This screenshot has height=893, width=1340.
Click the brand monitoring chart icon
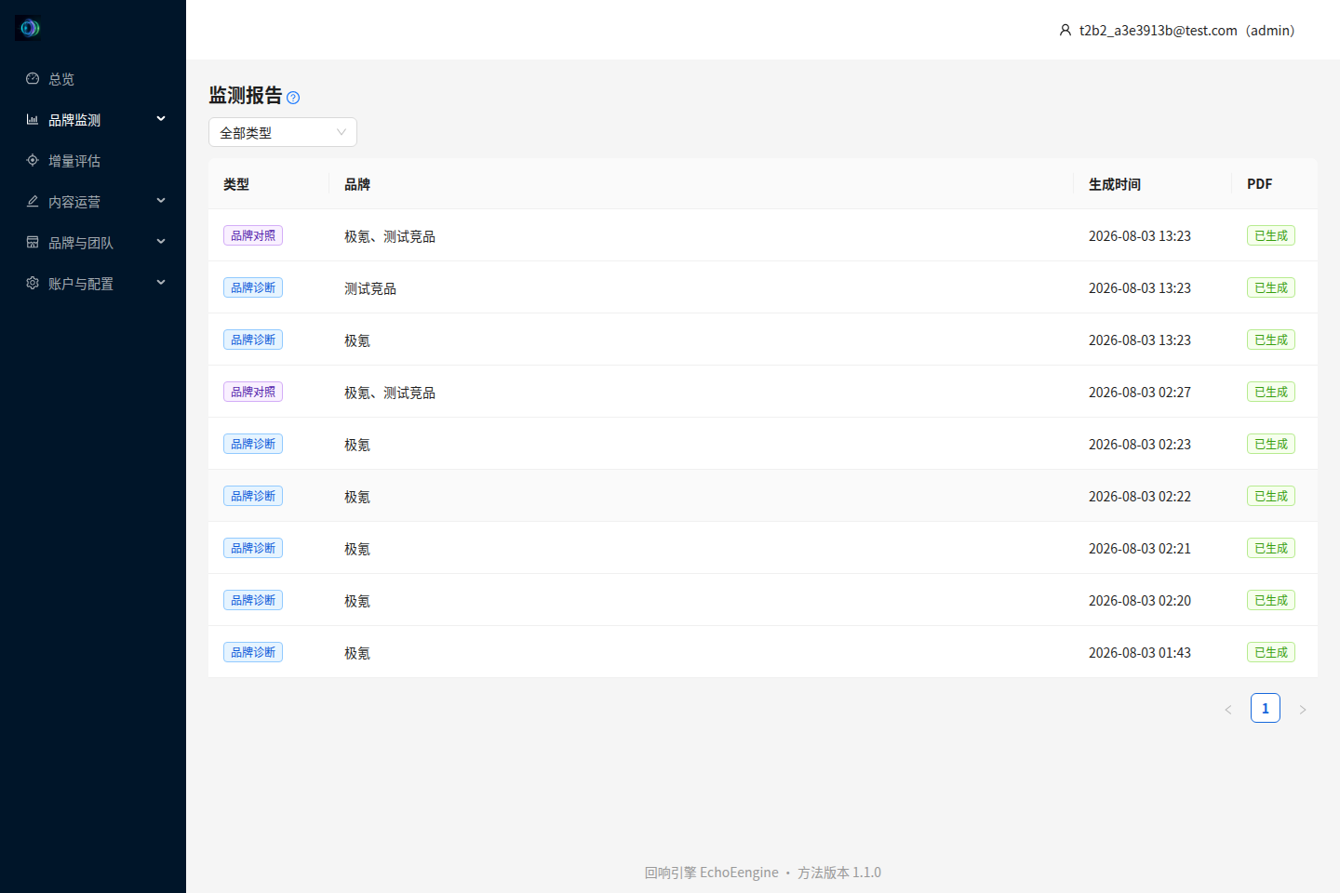[x=33, y=120]
